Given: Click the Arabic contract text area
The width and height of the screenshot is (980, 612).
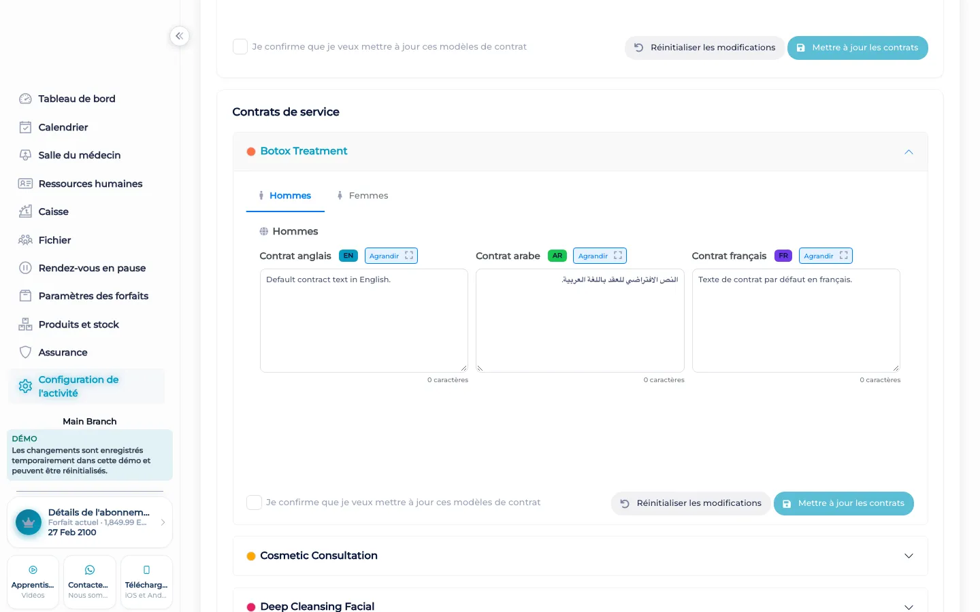Looking at the screenshot, I should pos(580,320).
